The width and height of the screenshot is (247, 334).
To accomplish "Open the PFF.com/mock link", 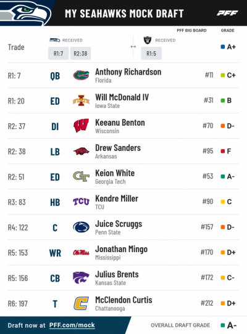I will 72,325.
